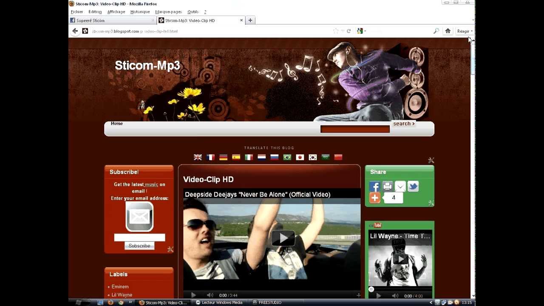Viewport: 544px width, 306px height.
Task: Open wrench edit icon in Subscribe widget
Action: point(170,249)
